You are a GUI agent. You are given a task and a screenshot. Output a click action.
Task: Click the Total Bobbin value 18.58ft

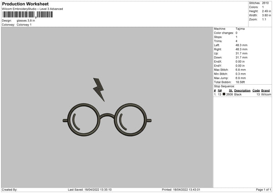(240, 82)
